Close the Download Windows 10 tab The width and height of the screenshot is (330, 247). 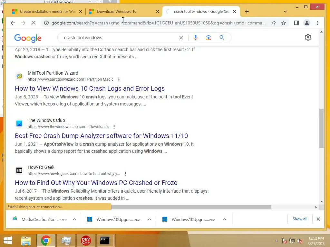point(157,12)
